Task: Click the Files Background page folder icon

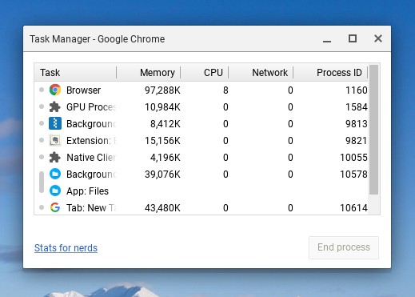Action: coord(55,174)
